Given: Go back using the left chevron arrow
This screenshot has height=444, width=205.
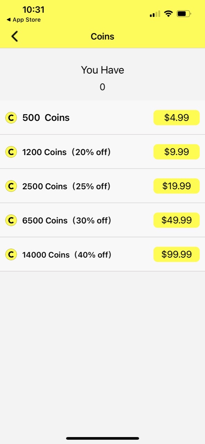Looking at the screenshot, I should pyautogui.click(x=15, y=36).
